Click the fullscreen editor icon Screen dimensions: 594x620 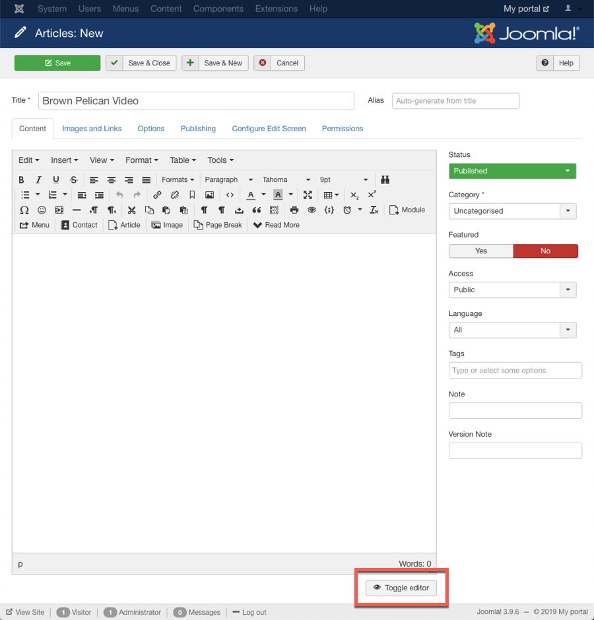click(308, 195)
